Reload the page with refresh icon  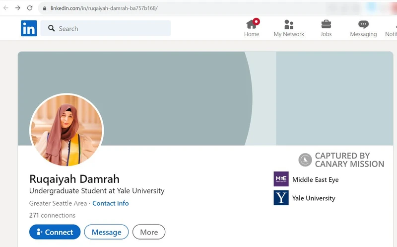pyautogui.click(x=30, y=8)
